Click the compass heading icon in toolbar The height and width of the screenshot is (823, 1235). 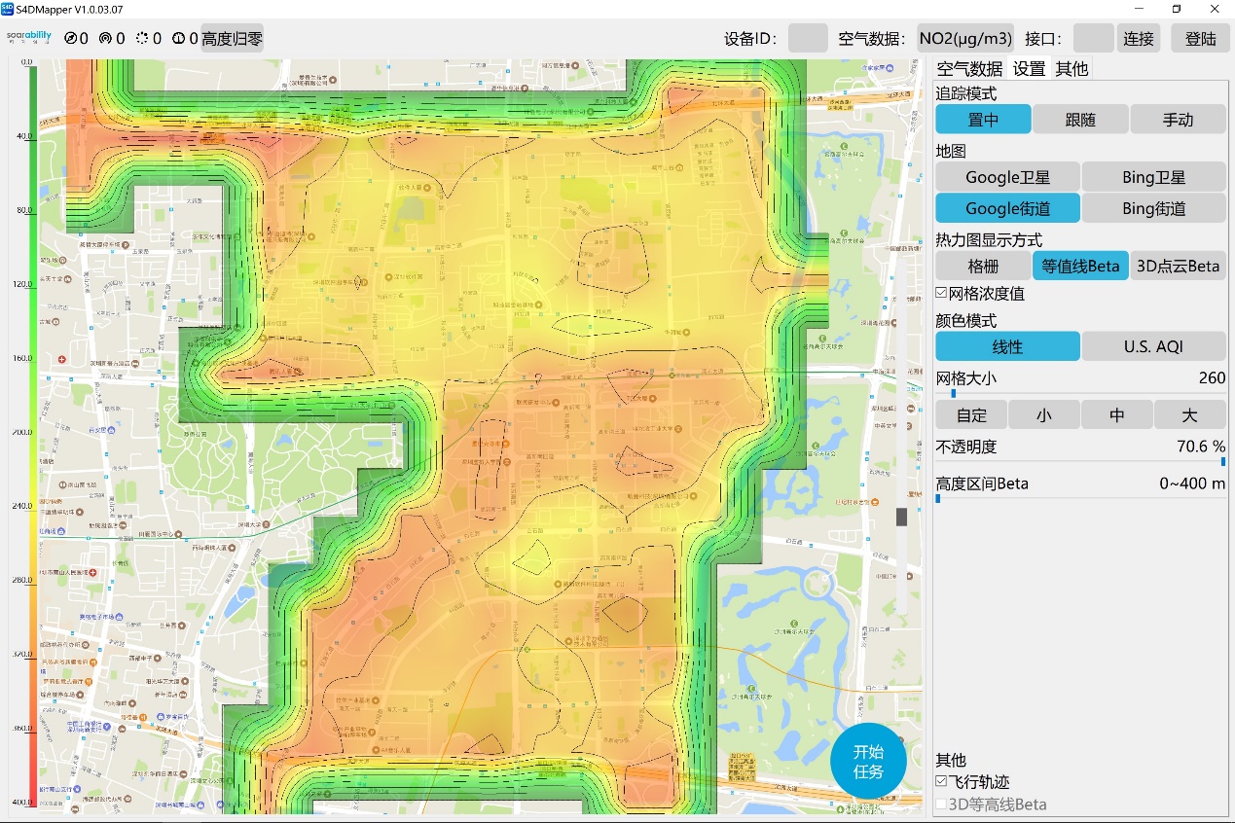pyautogui.click(x=70, y=39)
